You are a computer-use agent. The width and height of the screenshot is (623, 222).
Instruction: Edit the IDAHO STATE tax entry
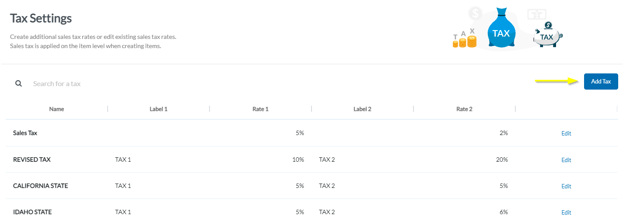point(566,212)
